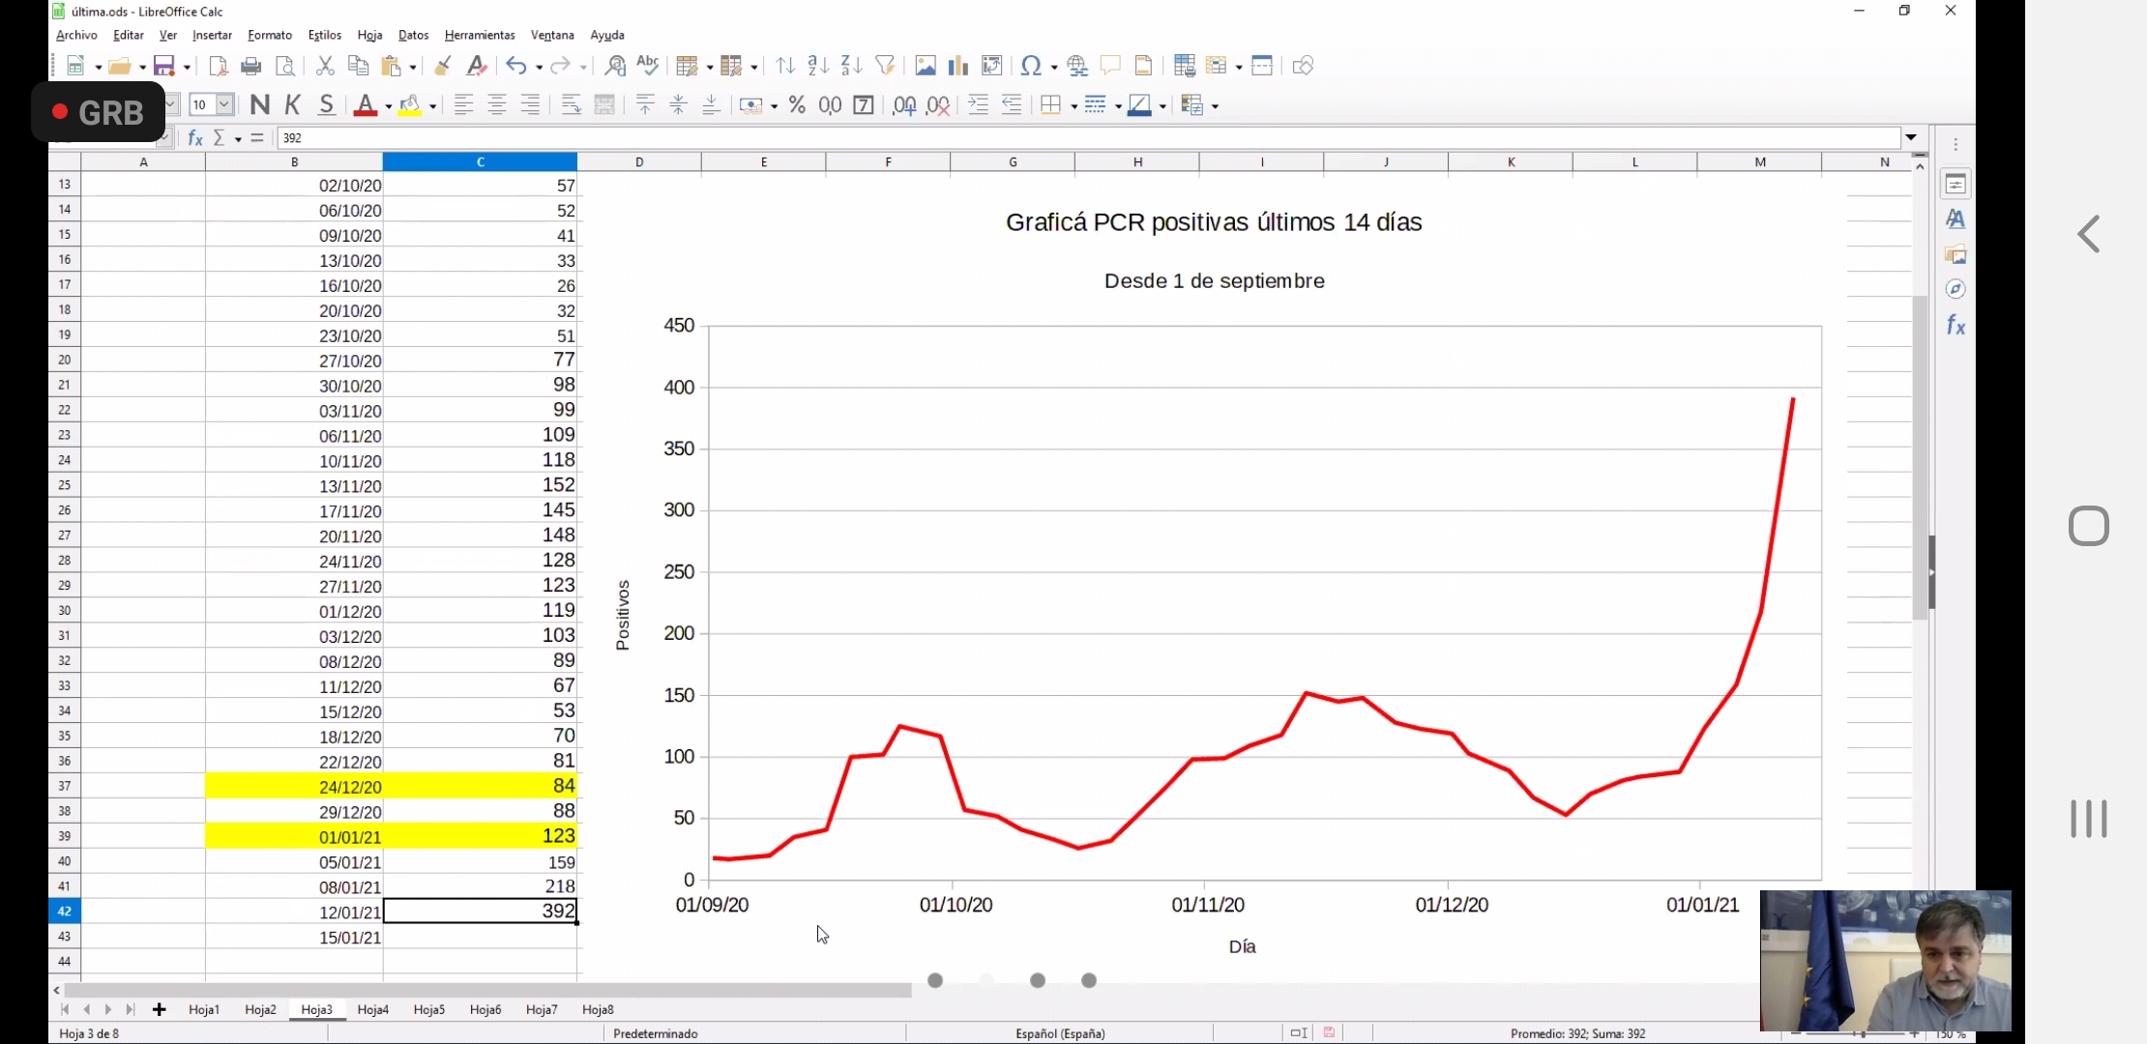Click the add new sheet plus button
Screen dimensions: 2147x1044
point(160,1009)
